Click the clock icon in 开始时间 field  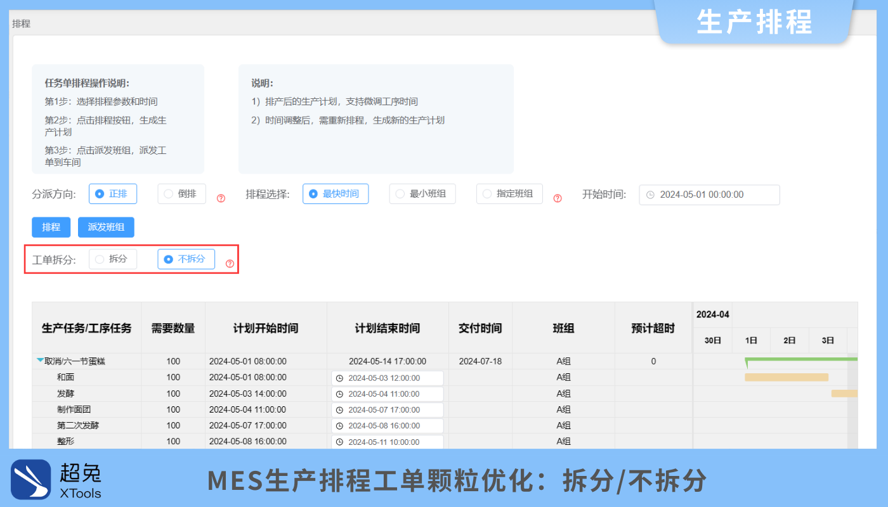pos(650,195)
